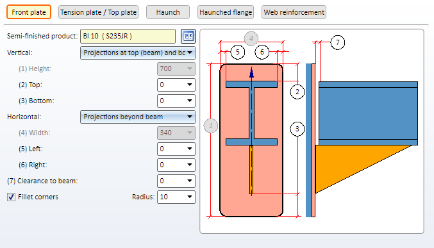Toggle the Fillet corners checkbox
This screenshot has height=248, width=434.
coord(11,197)
